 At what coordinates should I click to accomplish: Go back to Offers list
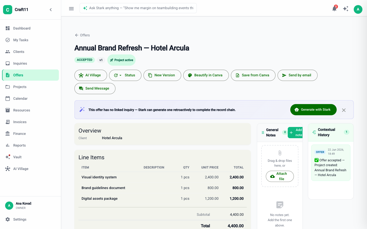coord(82,35)
